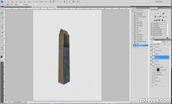Viewport: 172px width, 104px height.
Task: Show the 'grid' layer
Action: pyautogui.click(x=151, y=84)
